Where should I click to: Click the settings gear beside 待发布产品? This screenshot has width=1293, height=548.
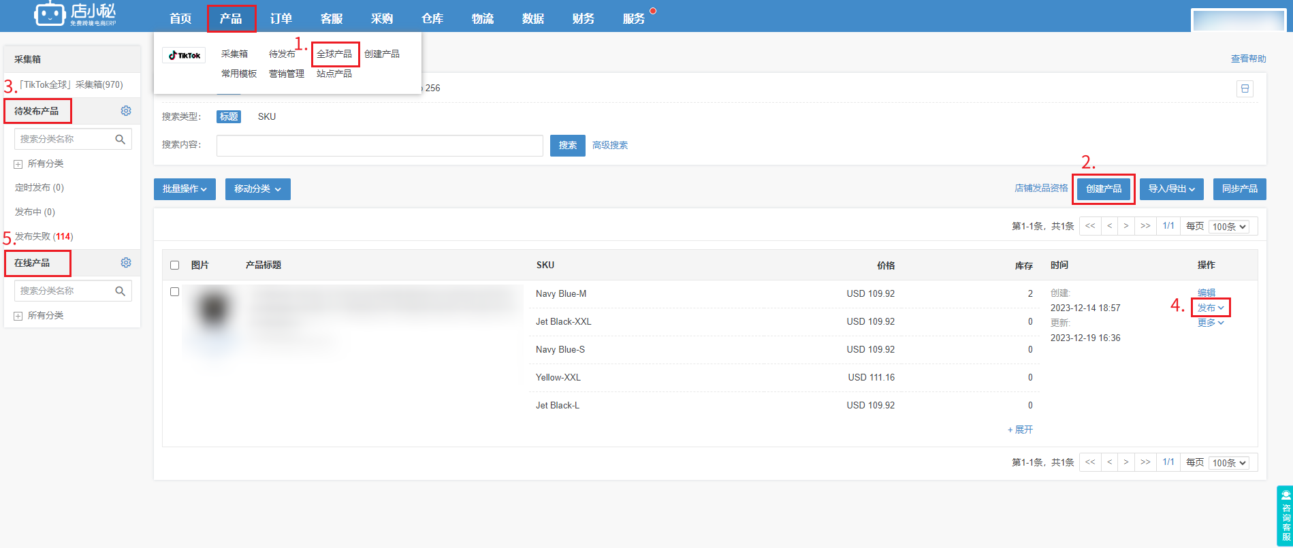126,111
